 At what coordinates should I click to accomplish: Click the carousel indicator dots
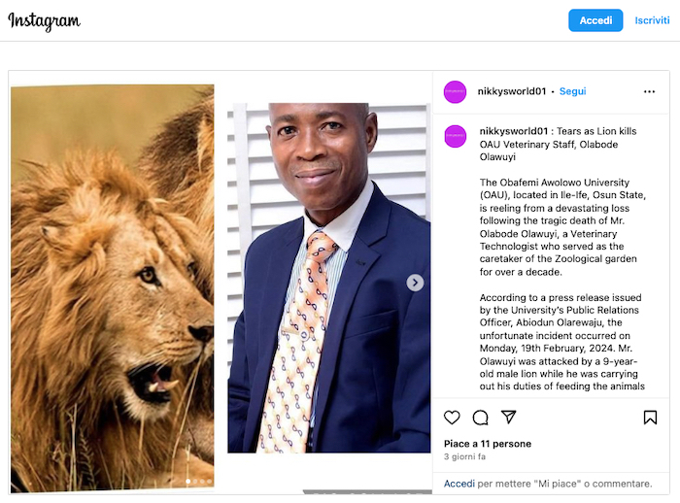tap(198, 481)
